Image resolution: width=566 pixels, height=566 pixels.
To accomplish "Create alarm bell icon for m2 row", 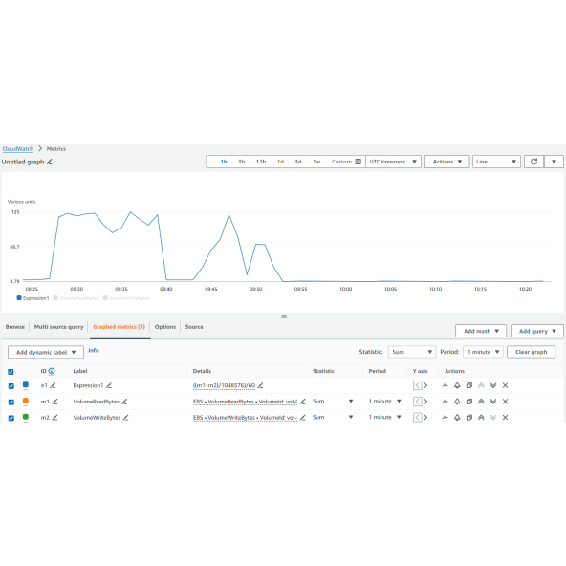I will pyautogui.click(x=457, y=417).
